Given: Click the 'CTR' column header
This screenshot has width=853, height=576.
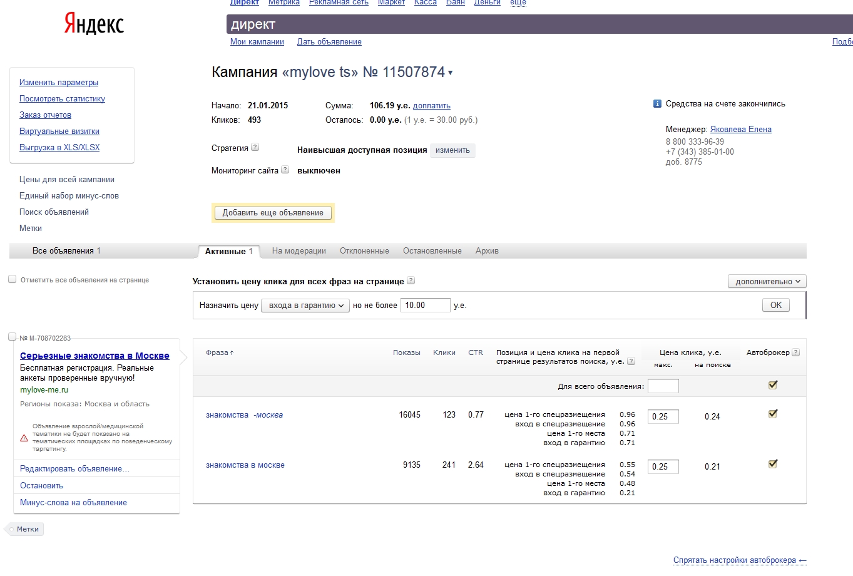Looking at the screenshot, I should 476,352.
